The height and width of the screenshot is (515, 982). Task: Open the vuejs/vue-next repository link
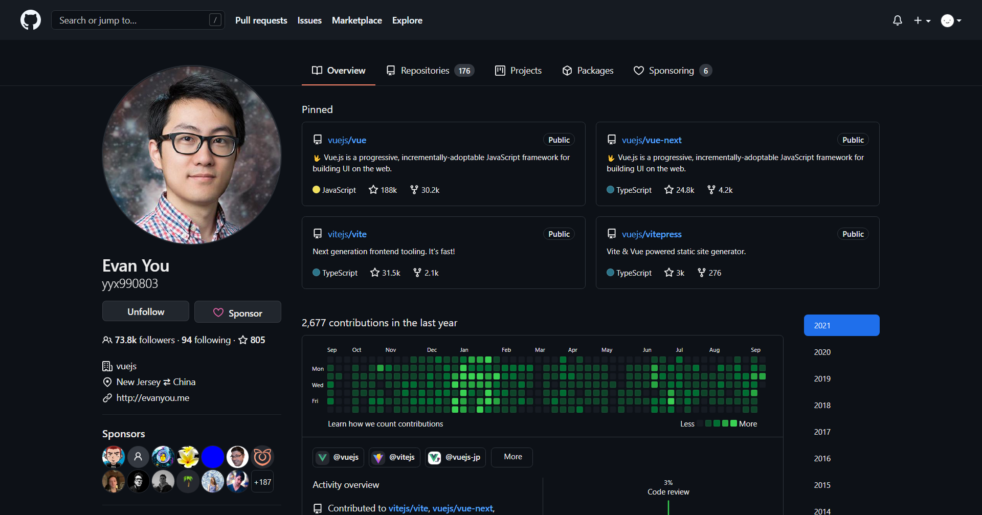[x=652, y=140]
